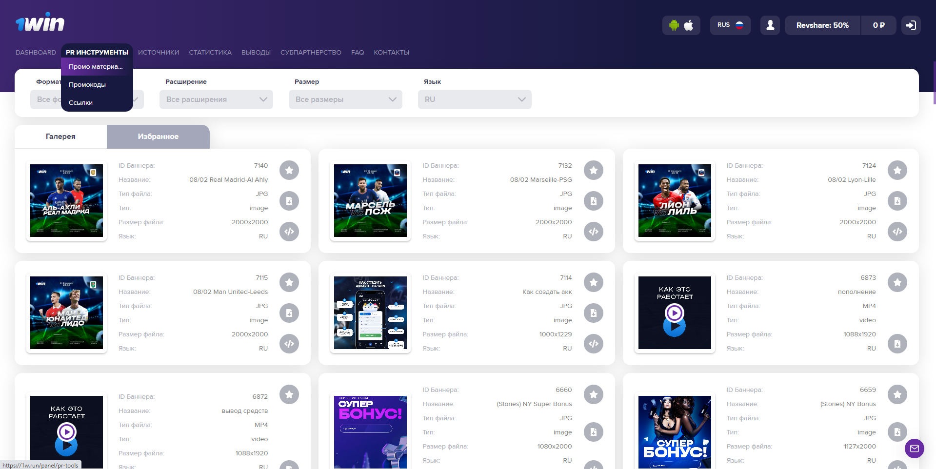936x469 pixels.
Task: Download the NY Bonus banner 6659
Action: (x=897, y=432)
